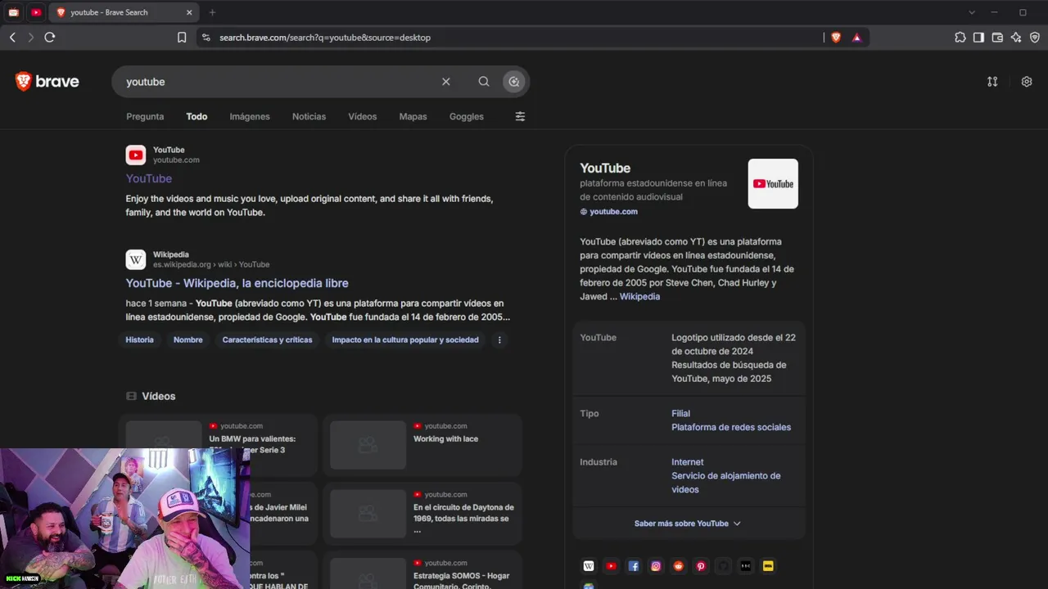Switch to the pinned YouTube tab
Image resolution: width=1048 pixels, height=589 pixels.
(36, 12)
